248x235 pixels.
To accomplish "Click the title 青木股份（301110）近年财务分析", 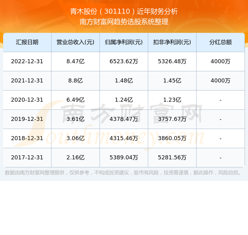I will coord(124,11).
